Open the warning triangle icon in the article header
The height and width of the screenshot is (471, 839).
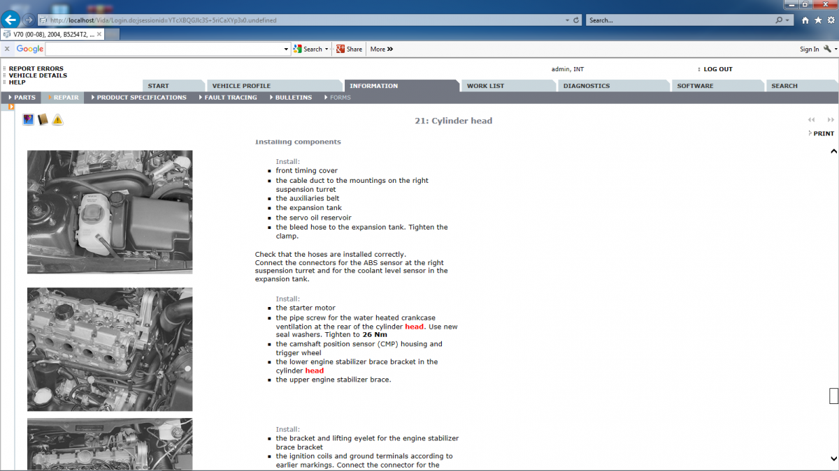[58, 119]
